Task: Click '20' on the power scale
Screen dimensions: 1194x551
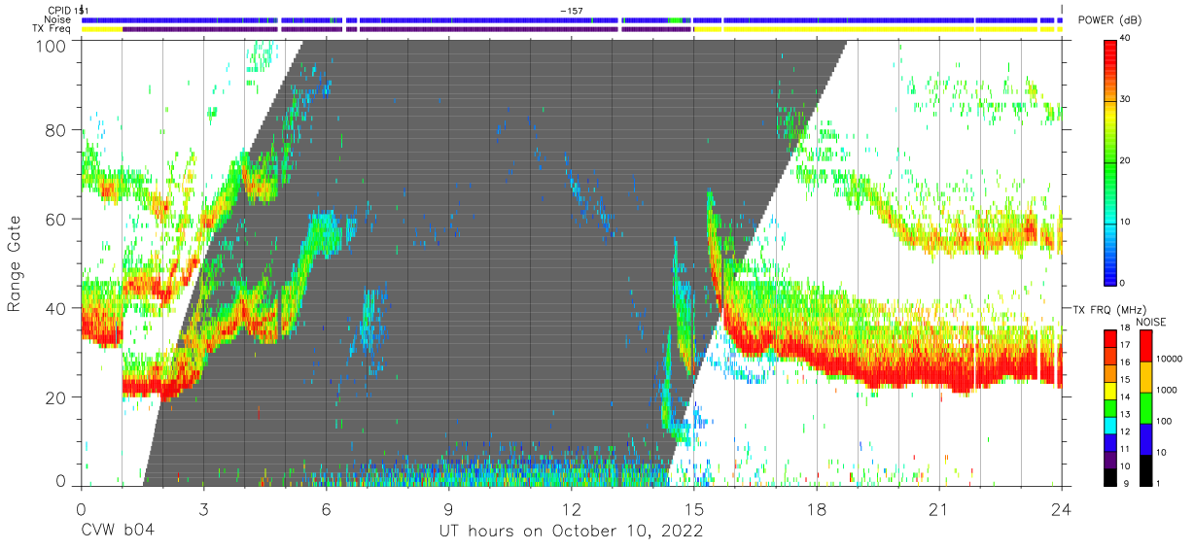Action: click(x=1127, y=160)
